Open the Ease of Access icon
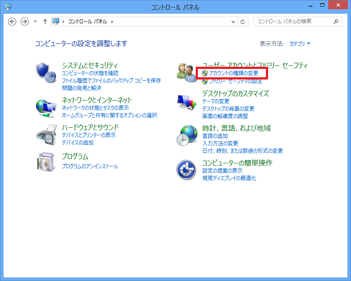Viewport: 351px width, 281px height. coord(187,169)
